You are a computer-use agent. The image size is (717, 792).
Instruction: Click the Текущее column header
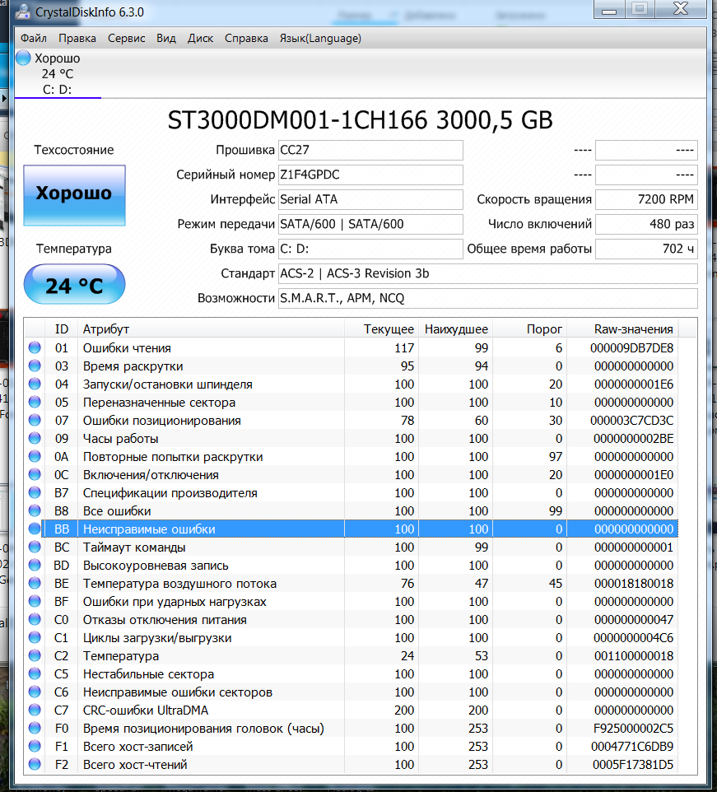(382, 328)
